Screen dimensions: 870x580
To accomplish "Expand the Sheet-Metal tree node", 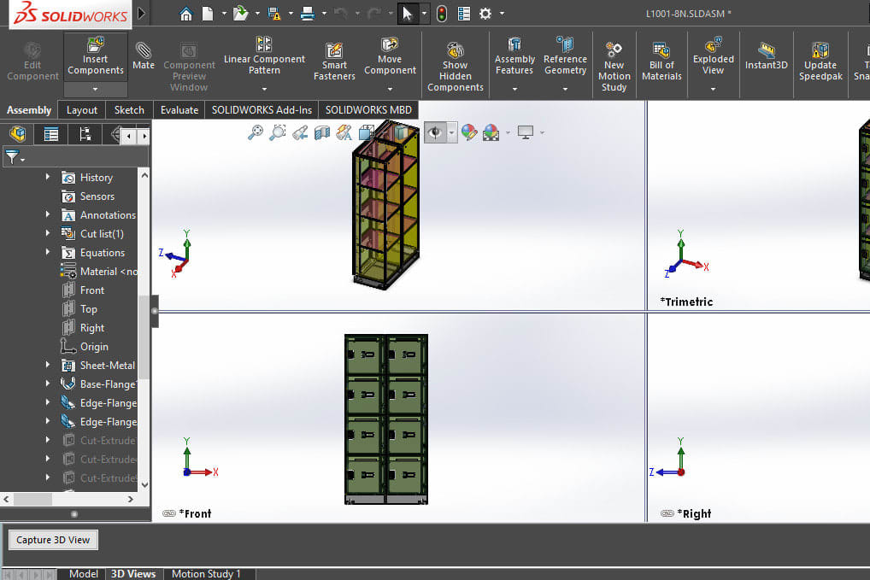I will (x=48, y=365).
